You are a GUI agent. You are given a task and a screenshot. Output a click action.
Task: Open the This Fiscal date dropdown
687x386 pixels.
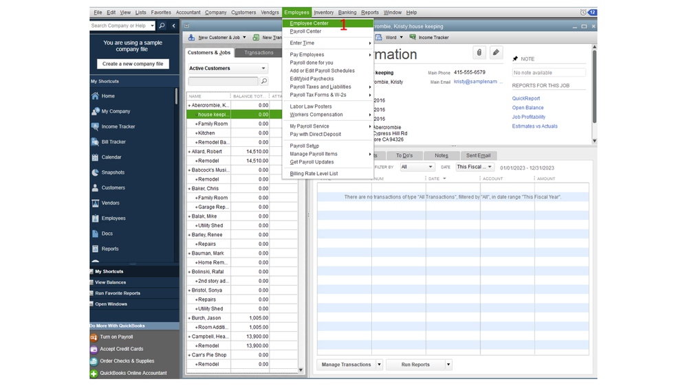coord(475,167)
